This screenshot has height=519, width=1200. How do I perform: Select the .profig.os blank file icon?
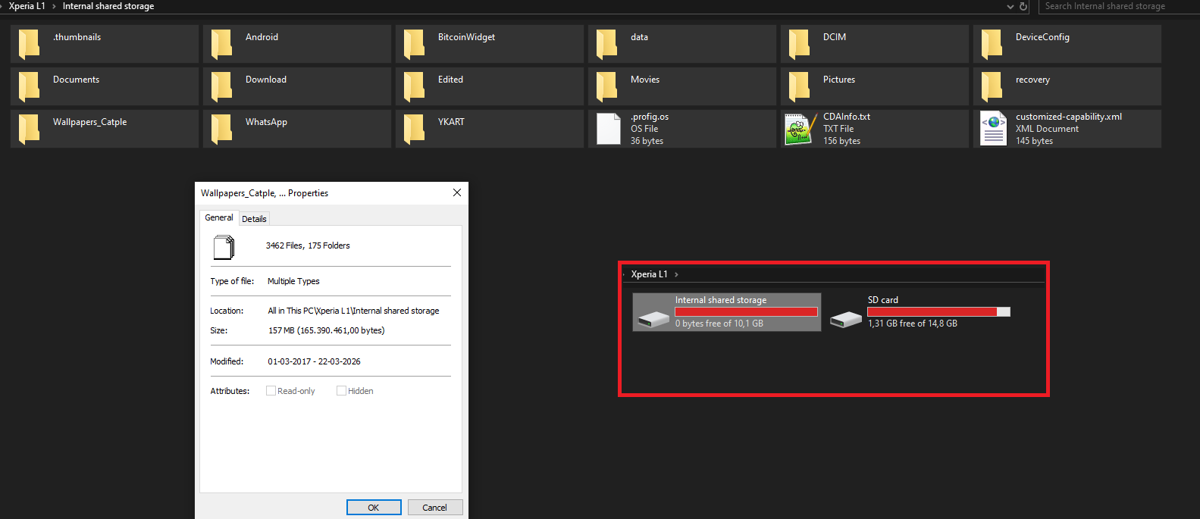coord(609,129)
